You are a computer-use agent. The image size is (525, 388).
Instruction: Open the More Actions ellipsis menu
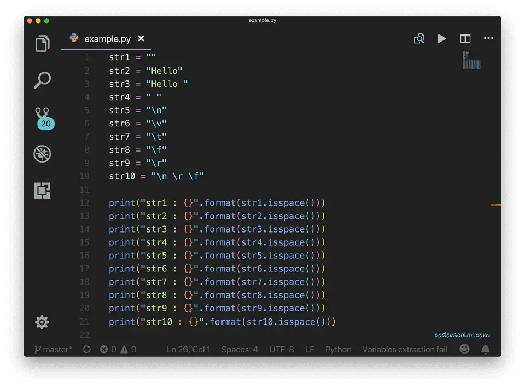pyautogui.click(x=488, y=38)
